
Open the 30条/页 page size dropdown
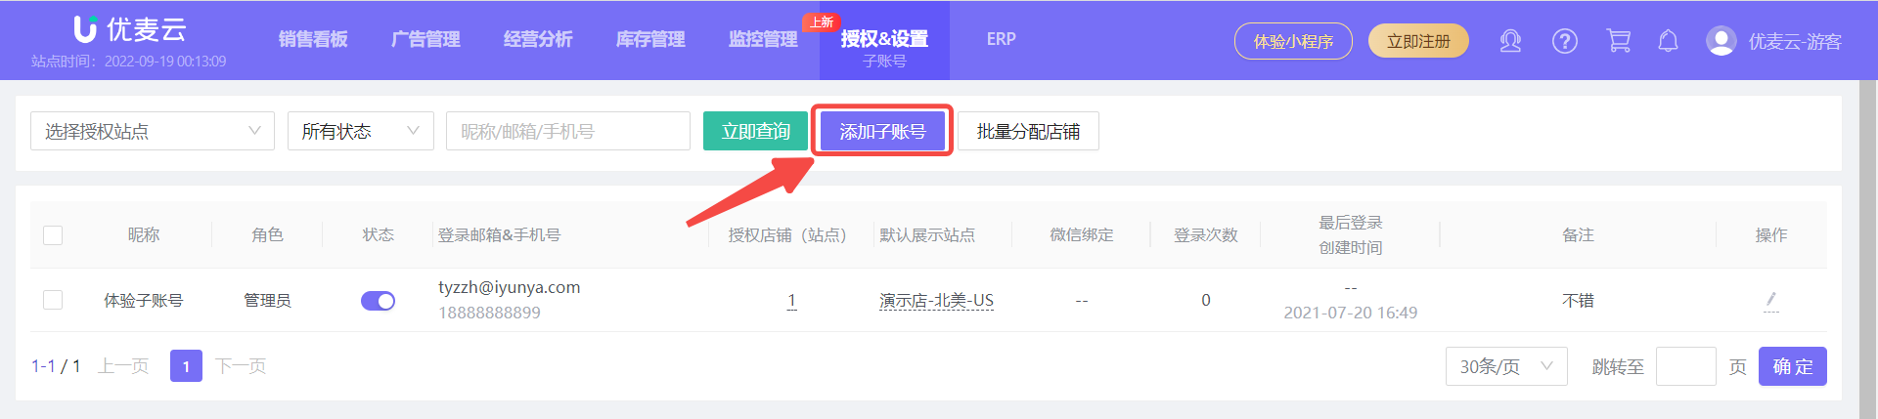click(1506, 366)
